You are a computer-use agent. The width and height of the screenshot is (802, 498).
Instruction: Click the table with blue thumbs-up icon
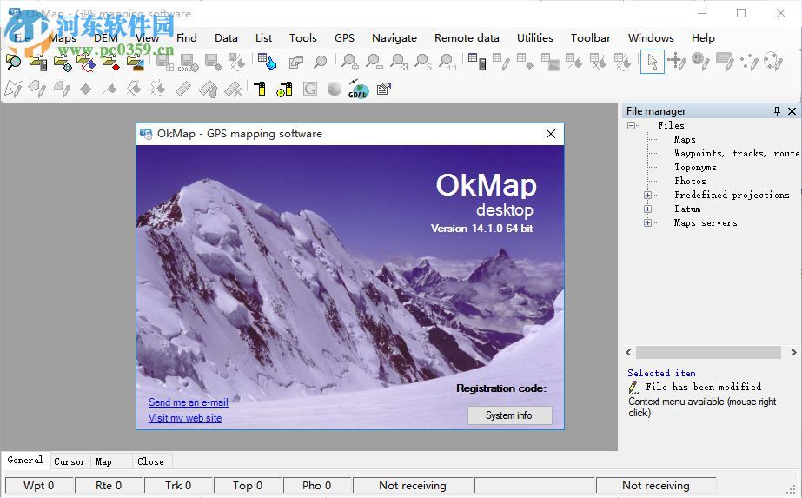point(267,62)
